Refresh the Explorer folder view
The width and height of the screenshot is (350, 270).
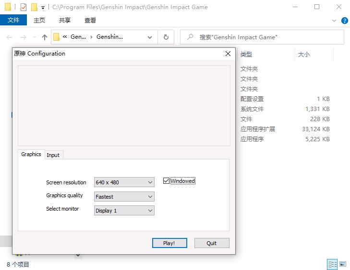(166, 37)
